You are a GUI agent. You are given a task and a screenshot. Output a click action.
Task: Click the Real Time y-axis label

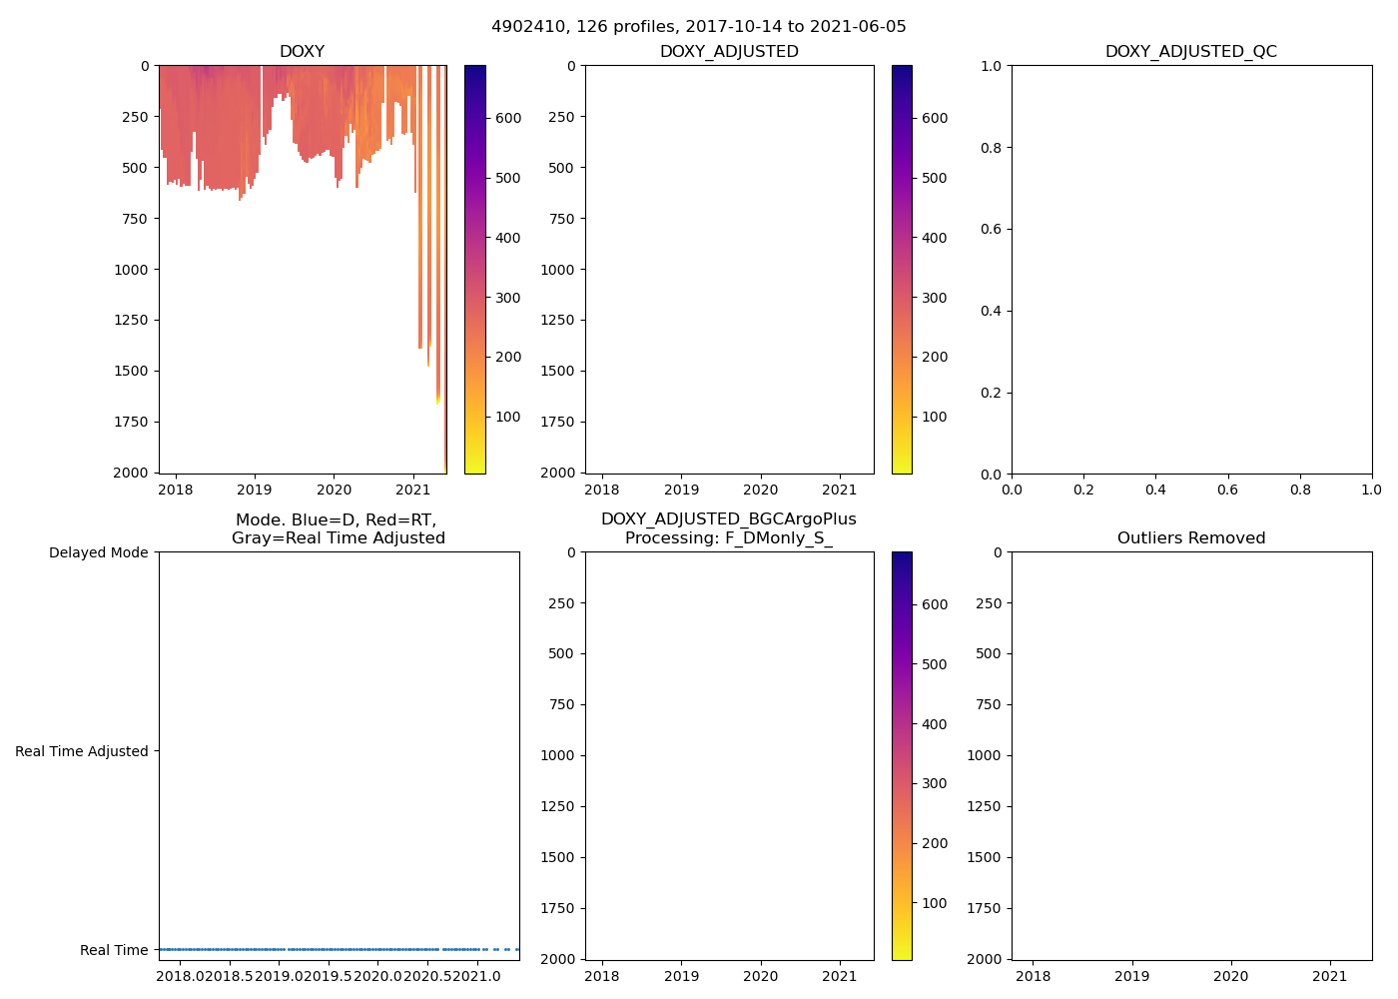pos(113,950)
